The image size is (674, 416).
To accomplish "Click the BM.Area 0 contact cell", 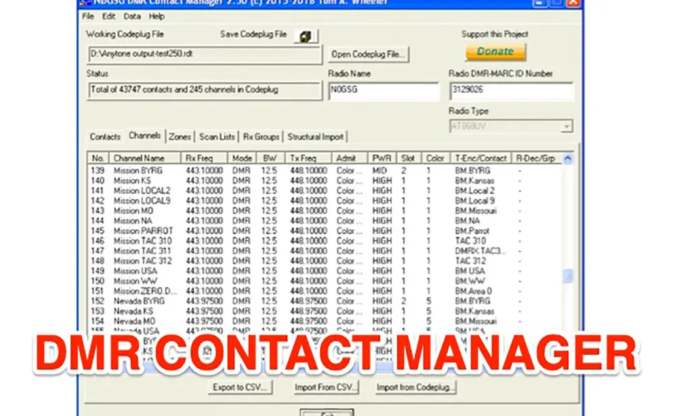I will (473, 291).
